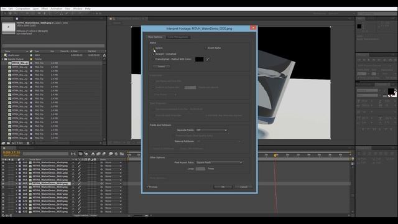Play composition in Preview panel
The height and width of the screenshot is (224, 398).
click(369, 60)
